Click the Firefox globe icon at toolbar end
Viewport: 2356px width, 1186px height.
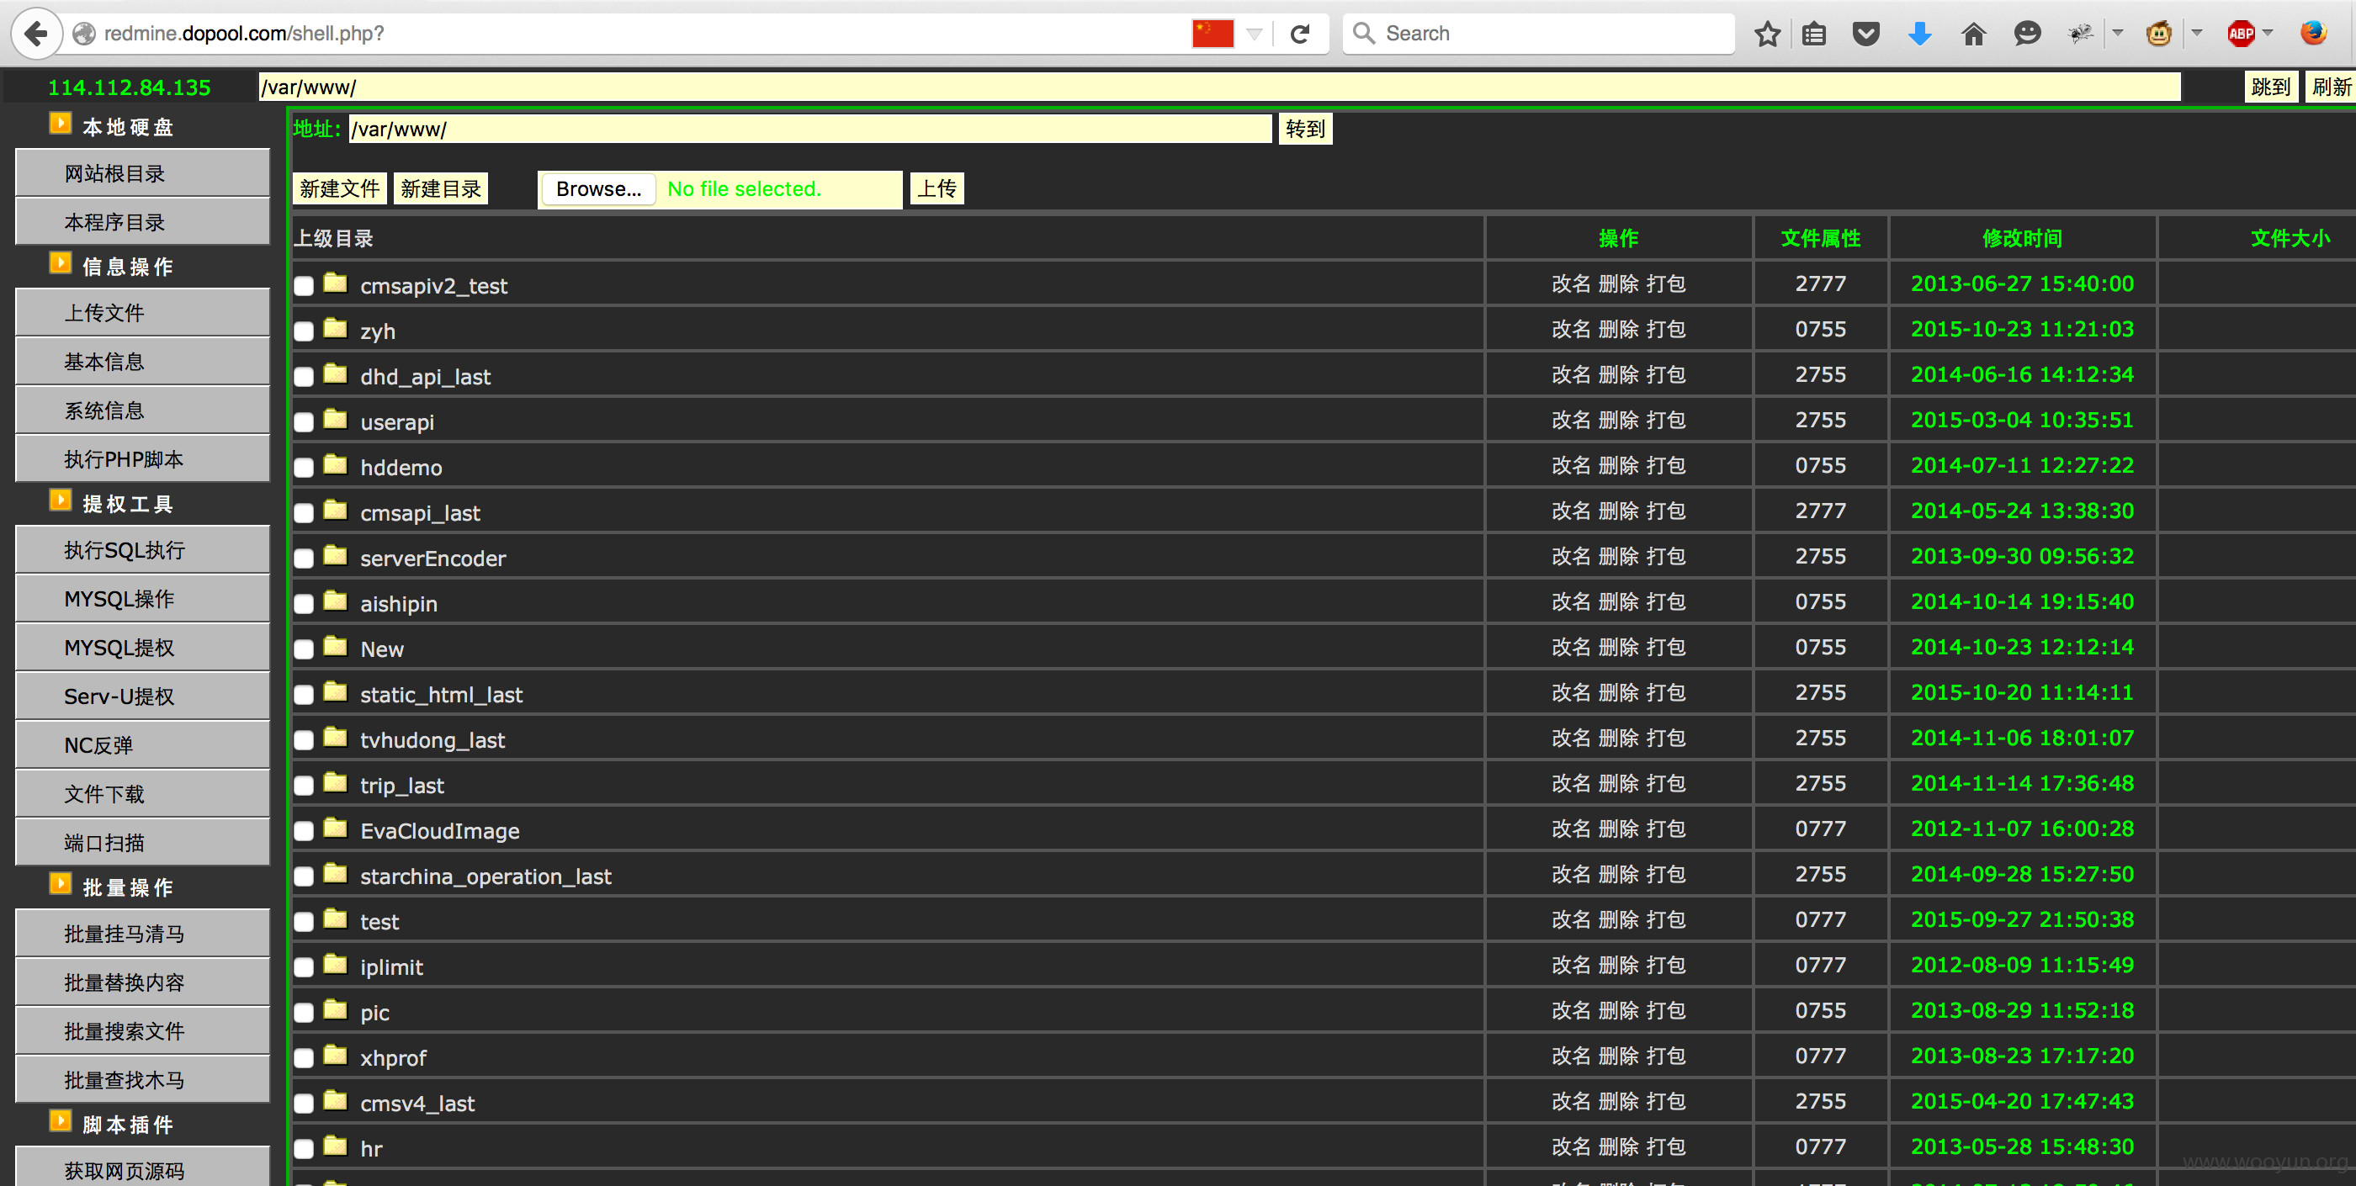click(2313, 33)
